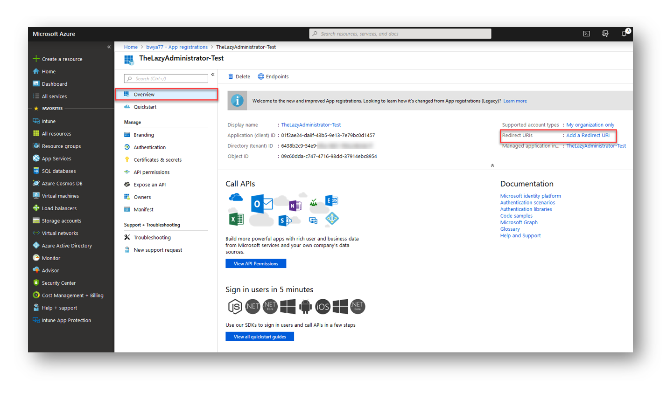The height and width of the screenshot is (399, 667).
Task: Collapse the left Azure sidebar
Action: click(109, 47)
